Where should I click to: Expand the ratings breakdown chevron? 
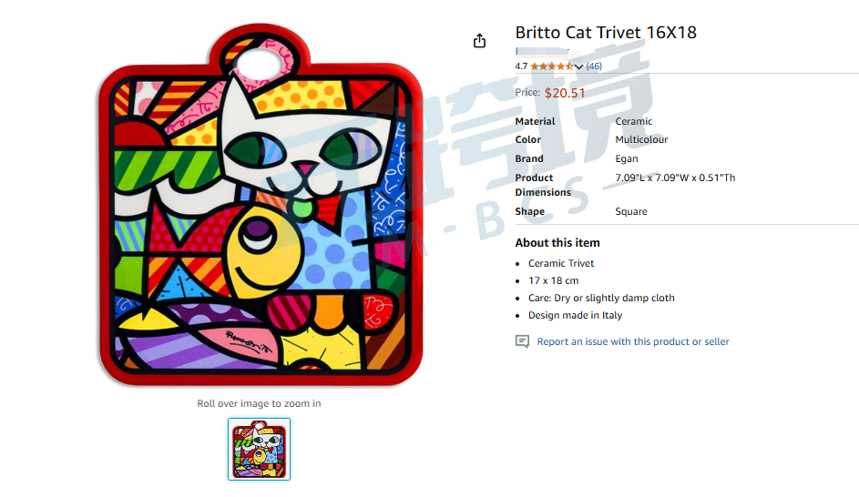(578, 66)
